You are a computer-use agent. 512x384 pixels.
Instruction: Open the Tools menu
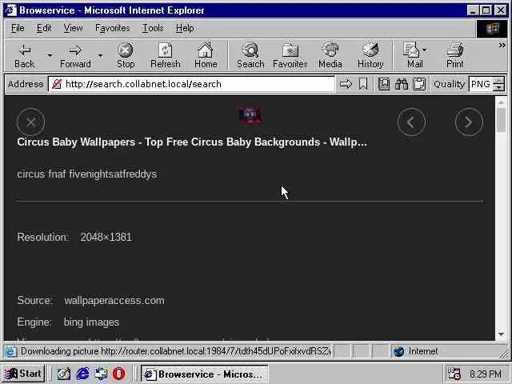pos(153,29)
